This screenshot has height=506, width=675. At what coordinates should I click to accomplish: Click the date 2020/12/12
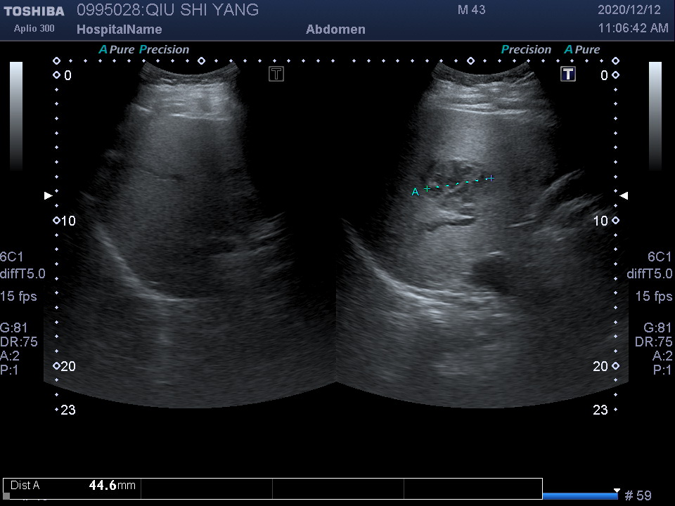point(629,10)
